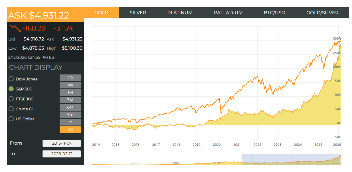This screenshot has height=172, width=352.
Task: Go to the PALLADIUM tab
Action: (x=228, y=13)
